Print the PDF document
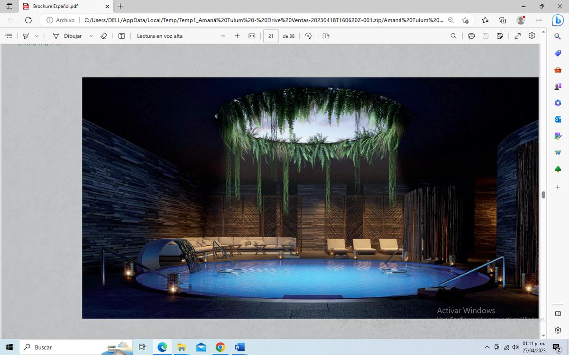 click(471, 36)
